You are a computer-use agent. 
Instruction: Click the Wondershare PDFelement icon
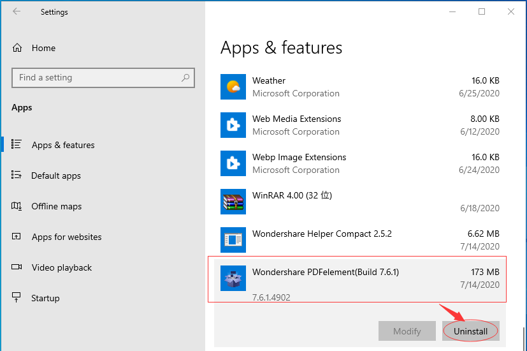(x=233, y=278)
